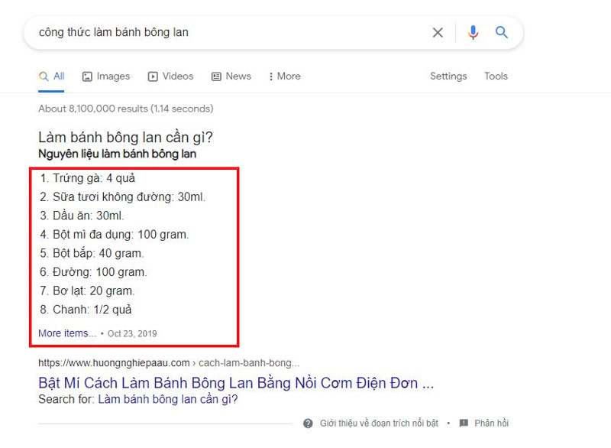Image resolution: width=611 pixels, height=448 pixels.
Task: Click the newspaper icon beside News
Action: click(x=218, y=76)
